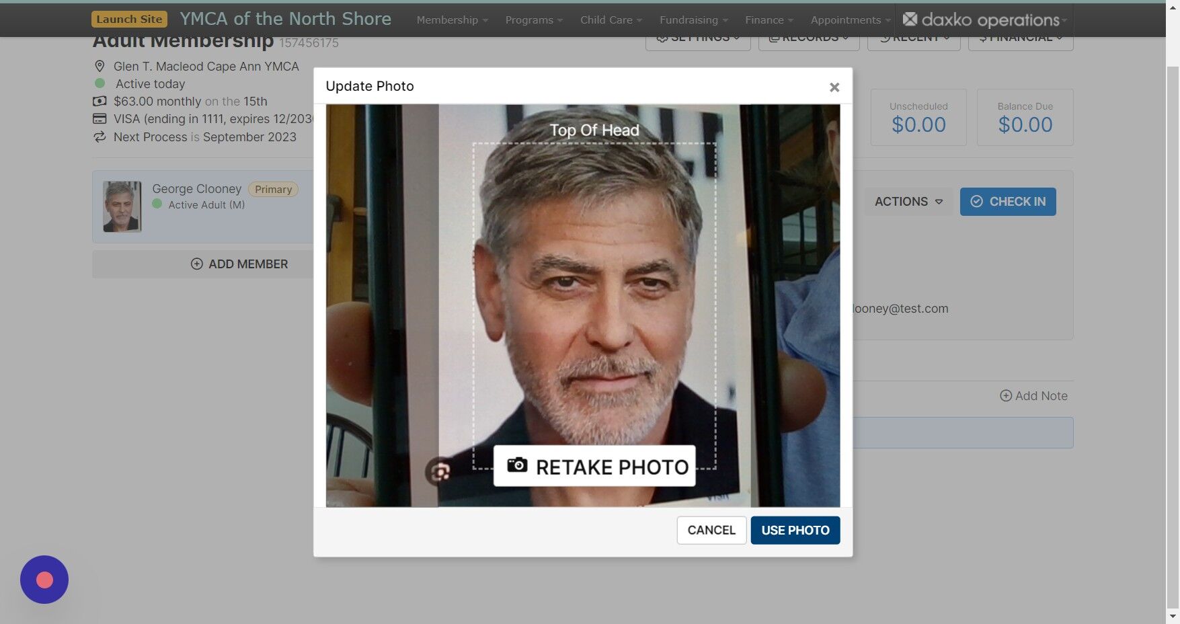Click the checkmark icon on Check In
Image resolution: width=1180 pixels, height=624 pixels.
pos(976,201)
